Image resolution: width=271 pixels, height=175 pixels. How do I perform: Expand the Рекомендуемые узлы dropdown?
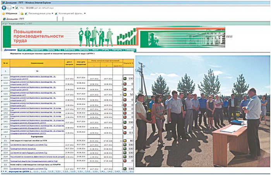(x=52, y=14)
